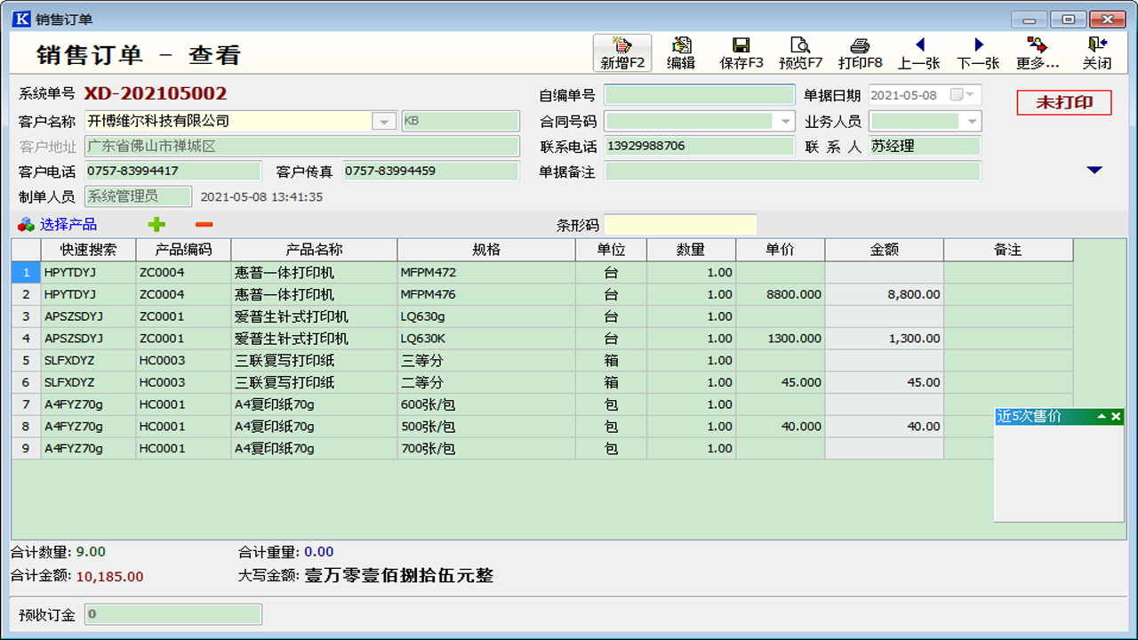Go to previous order 上一张
This screenshot has height=640, width=1138.
[x=918, y=52]
